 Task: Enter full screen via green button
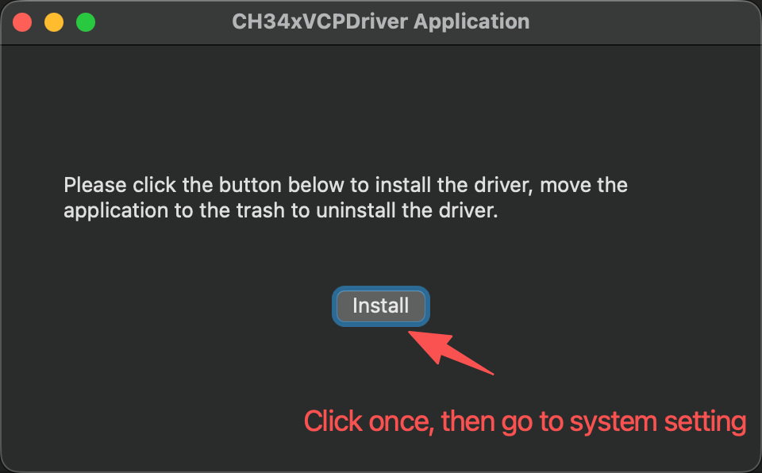(86, 22)
